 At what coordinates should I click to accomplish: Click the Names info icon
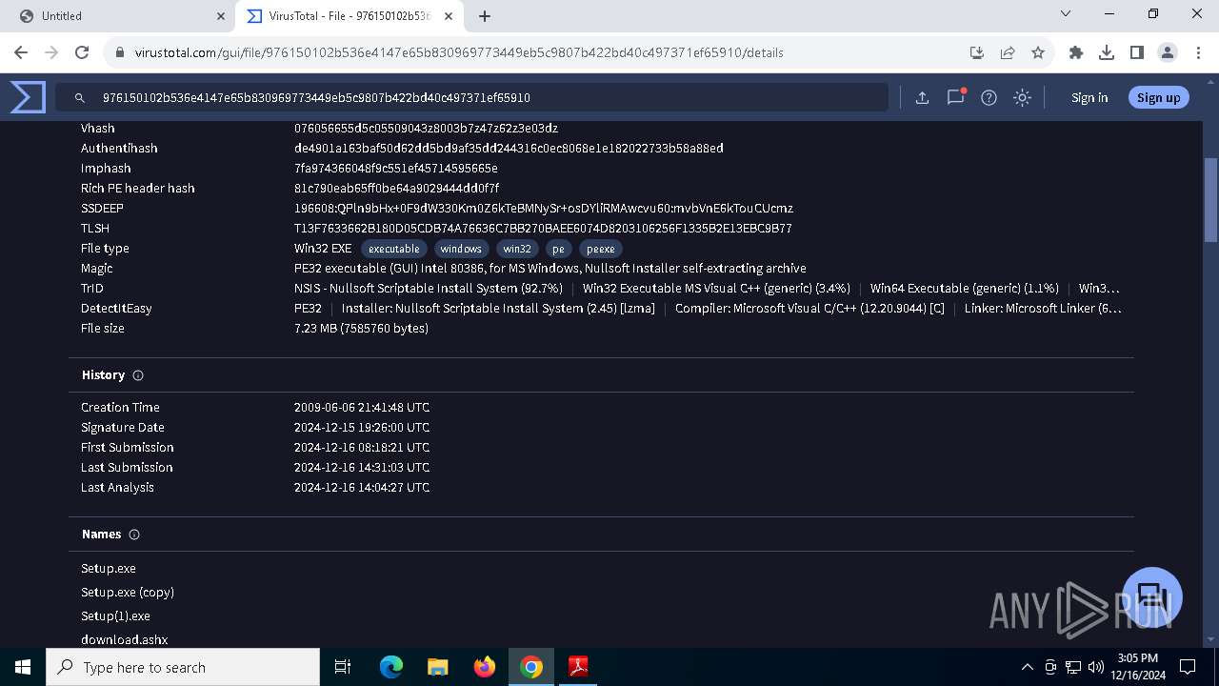click(134, 535)
